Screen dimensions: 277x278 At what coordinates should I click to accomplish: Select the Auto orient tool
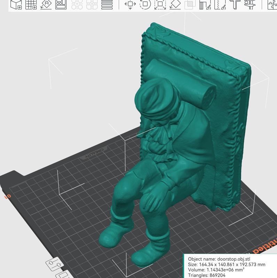[x=46, y=5]
